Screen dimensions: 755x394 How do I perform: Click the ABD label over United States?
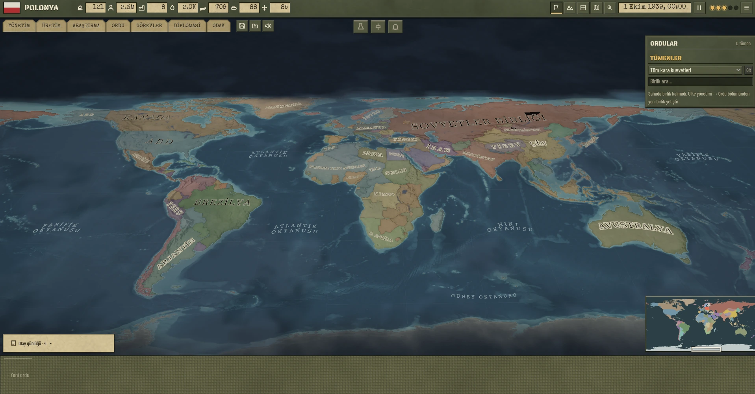click(x=160, y=141)
